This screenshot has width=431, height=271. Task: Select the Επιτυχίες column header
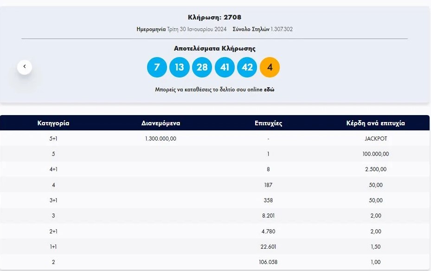pyautogui.click(x=268, y=123)
